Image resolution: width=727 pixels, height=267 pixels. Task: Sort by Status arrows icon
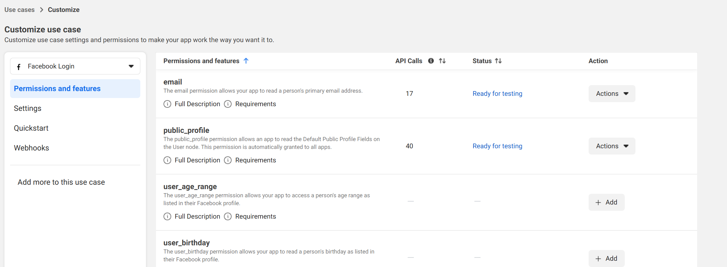coord(498,61)
